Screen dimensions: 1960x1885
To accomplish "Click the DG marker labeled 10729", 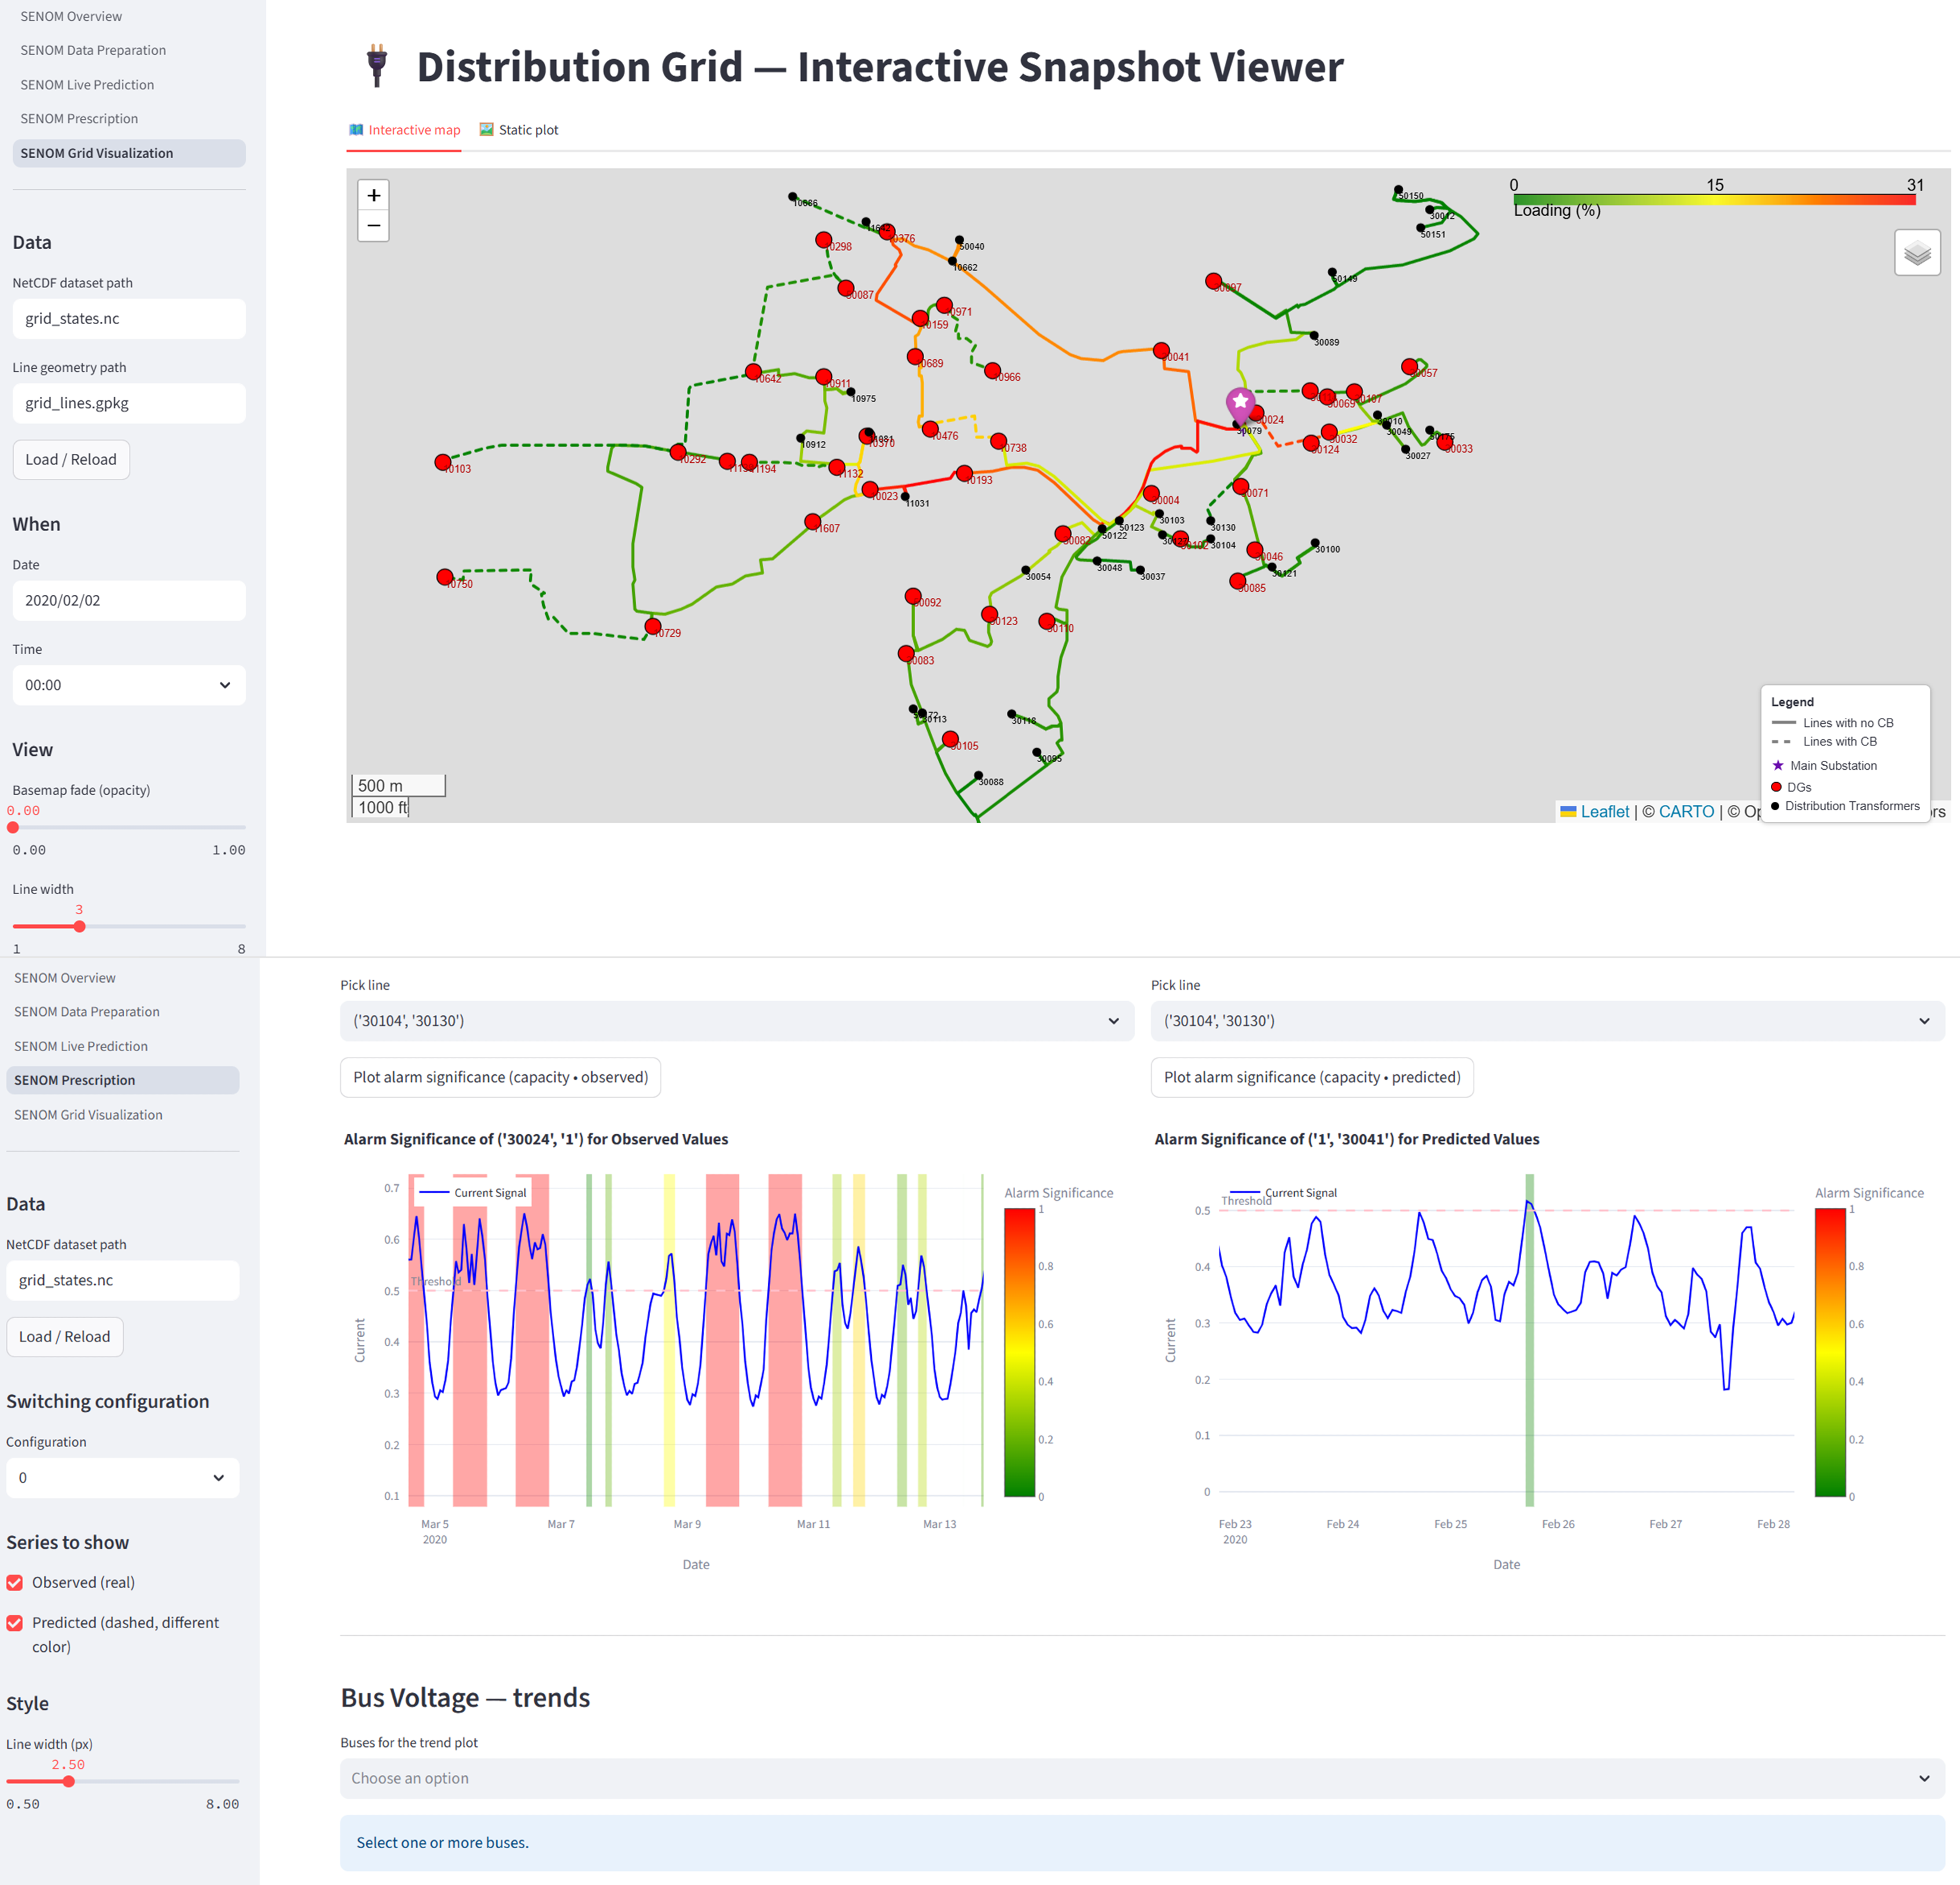I will coord(653,626).
